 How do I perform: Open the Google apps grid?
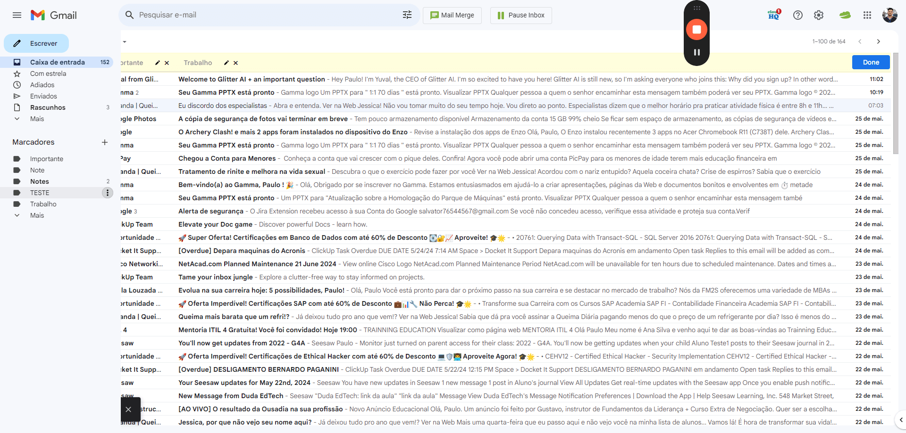(x=867, y=15)
